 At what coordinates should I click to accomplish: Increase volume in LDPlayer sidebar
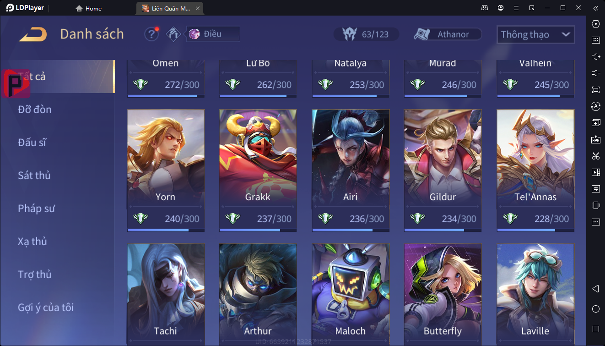596,57
